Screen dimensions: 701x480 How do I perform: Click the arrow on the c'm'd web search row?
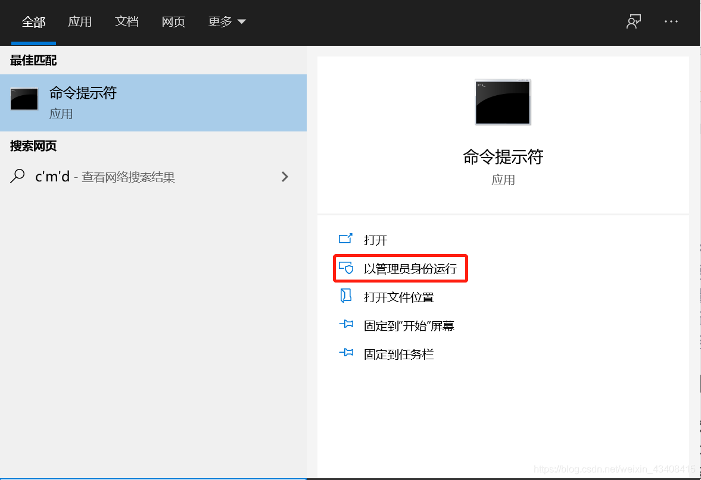click(x=285, y=177)
